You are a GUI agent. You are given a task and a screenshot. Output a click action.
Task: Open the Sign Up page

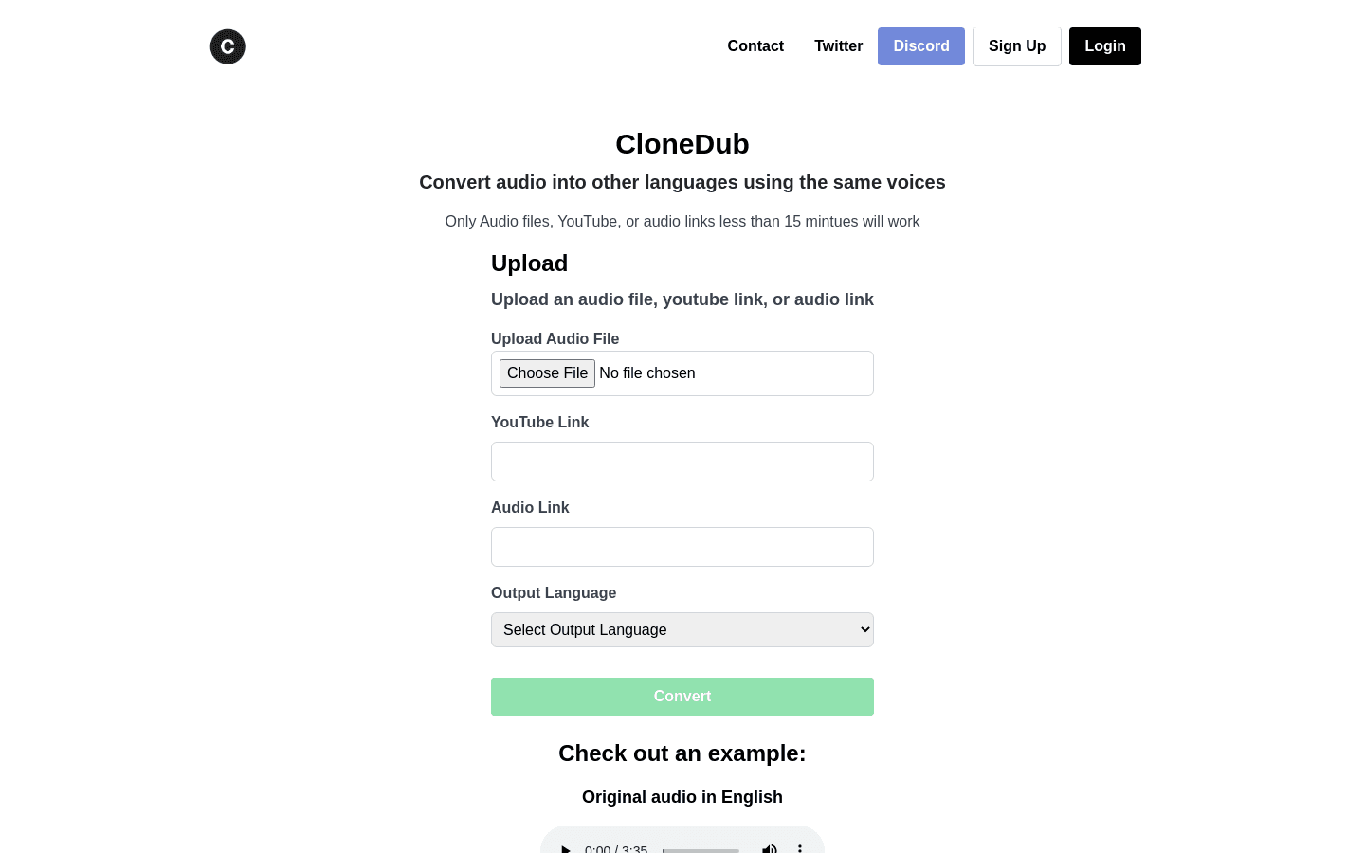1017,45
